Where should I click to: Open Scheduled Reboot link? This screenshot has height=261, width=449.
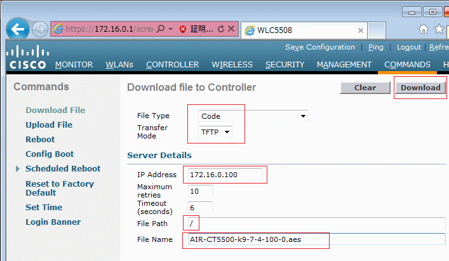(x=63, y=168)
